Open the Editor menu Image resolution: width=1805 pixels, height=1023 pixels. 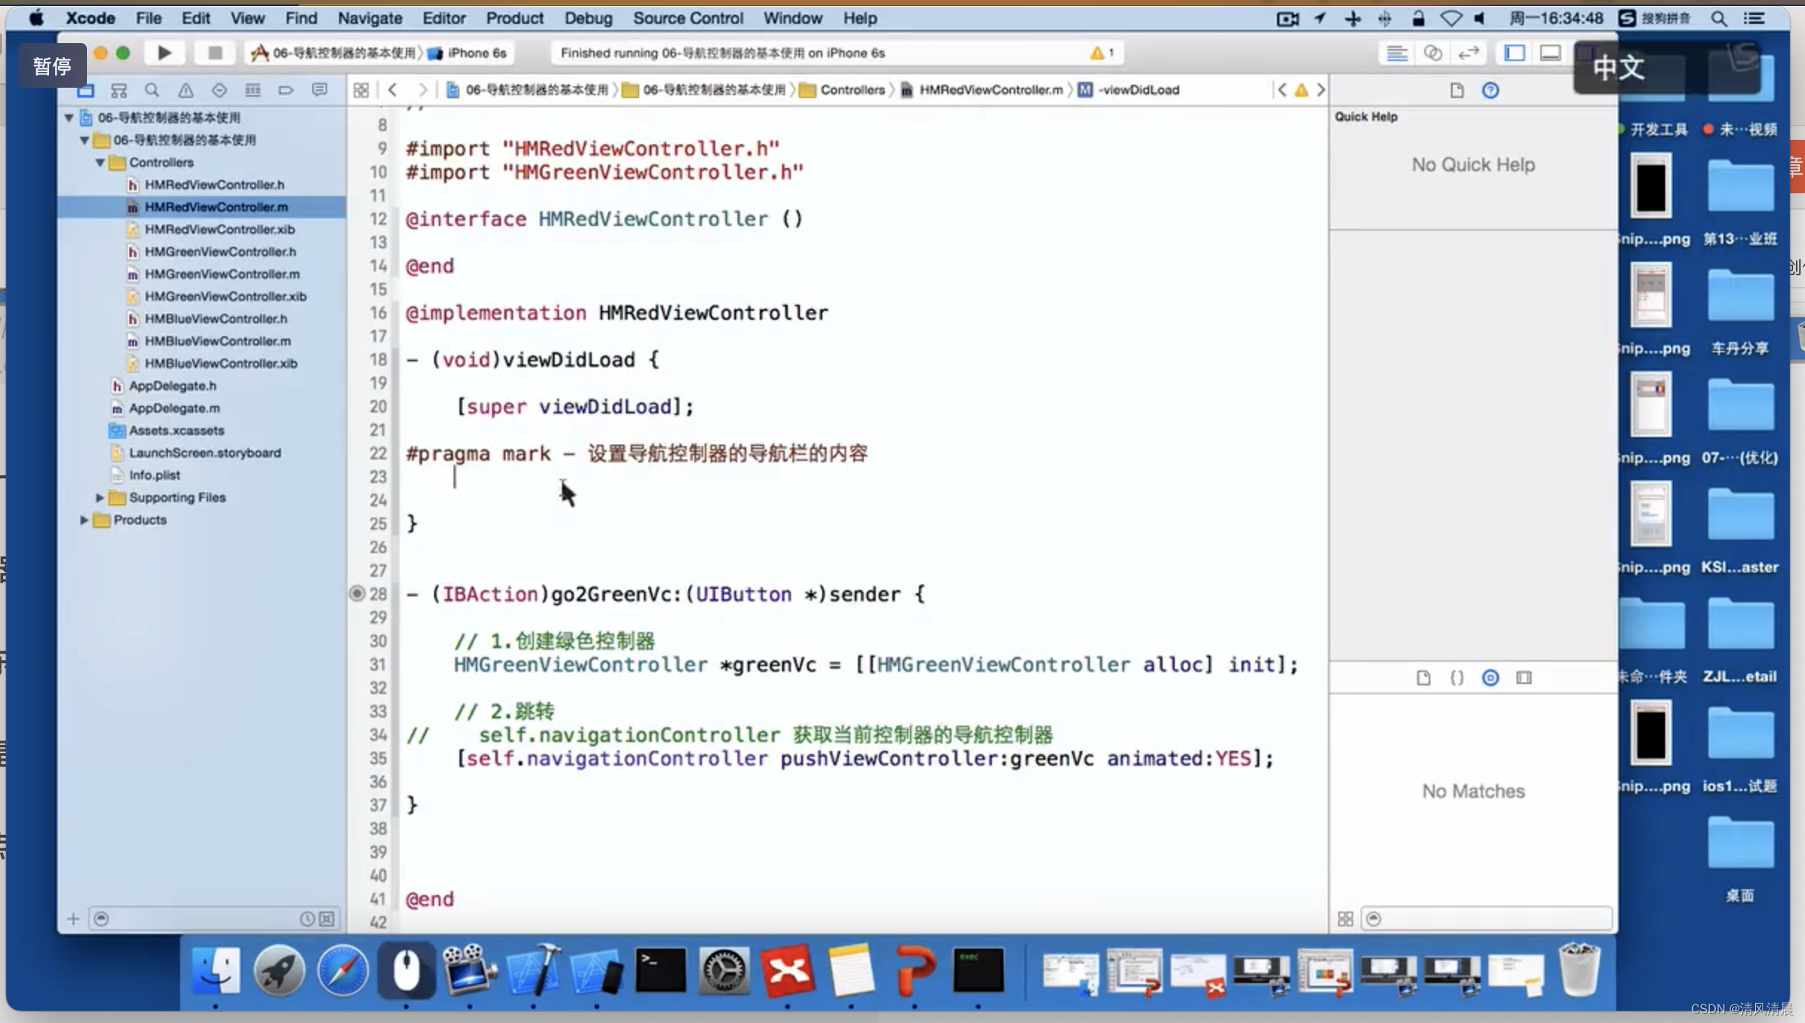[x=444, y=18]
